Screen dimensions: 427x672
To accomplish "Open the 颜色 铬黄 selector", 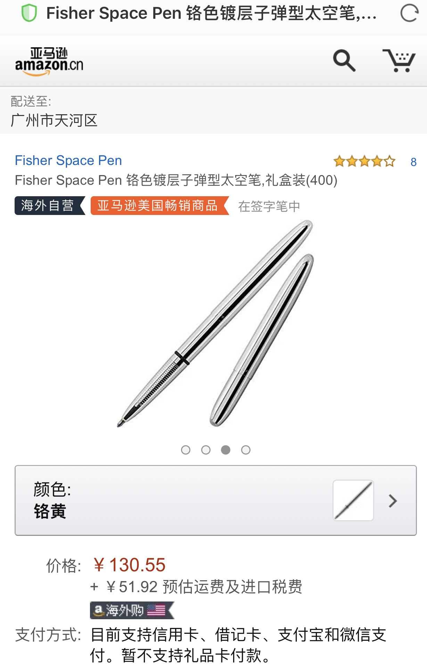I will point(216,500).
